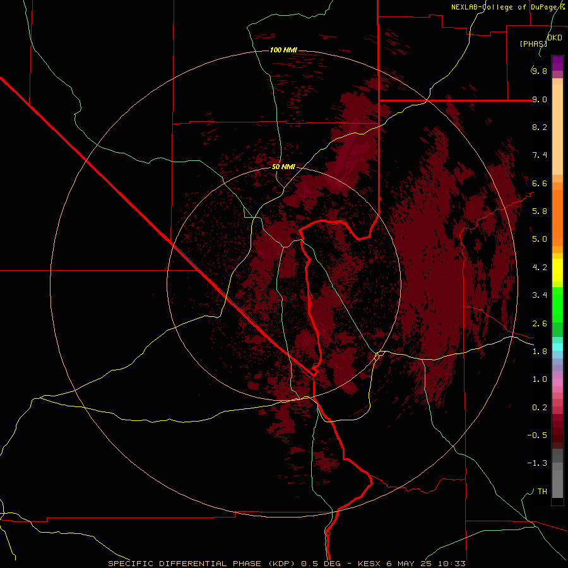Pick the purple top segment of the color bar
The width and height of the screenshot is (568, 568).
click(x=557, y=64)
